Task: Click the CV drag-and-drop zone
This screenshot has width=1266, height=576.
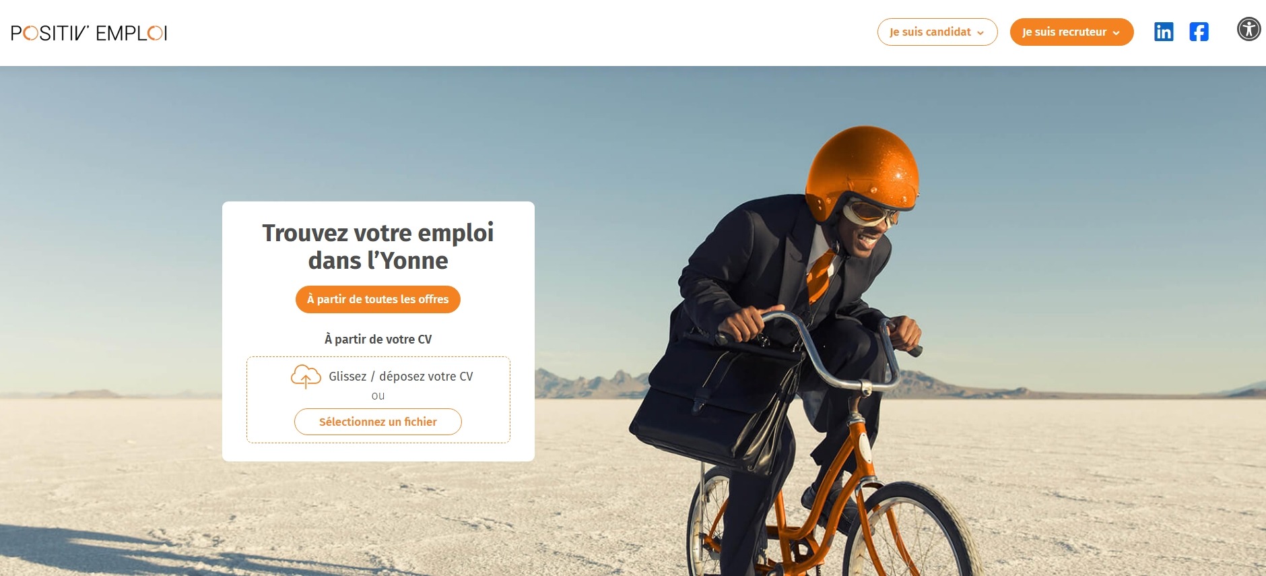Action: (378, 399)
